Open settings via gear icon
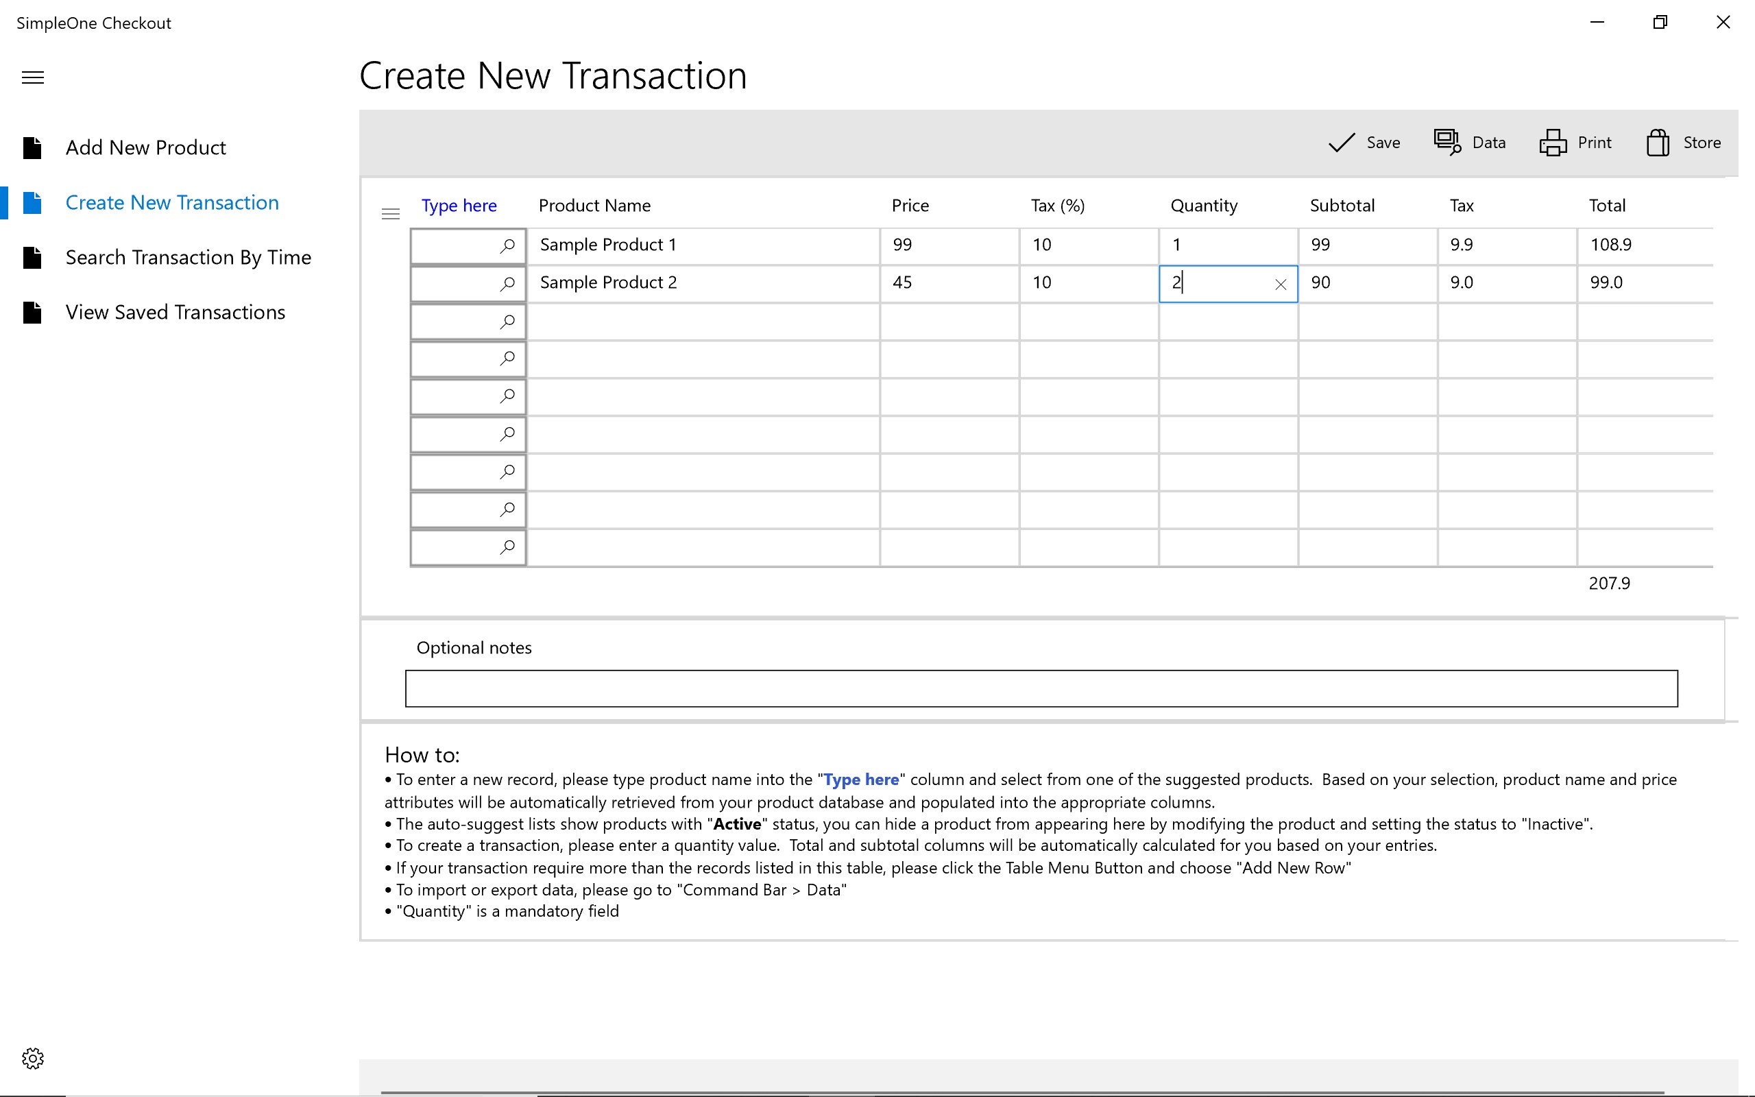Image resolution: width=1755 pixels, height=1097 pixels. pos(33,1059)
